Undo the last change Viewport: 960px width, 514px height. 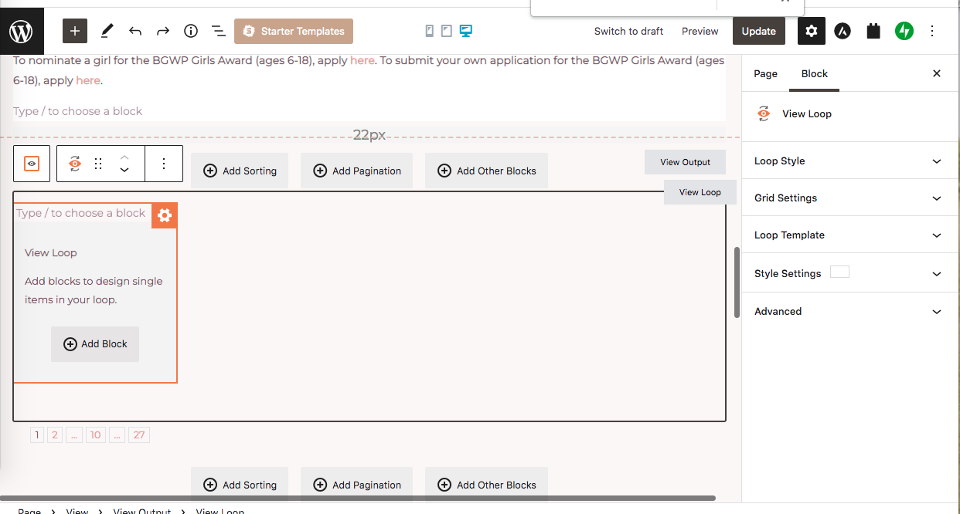point(135,32)
